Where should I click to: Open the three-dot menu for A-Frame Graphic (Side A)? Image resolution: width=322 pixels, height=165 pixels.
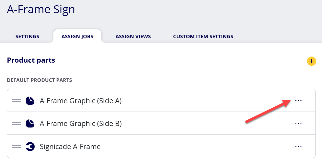tap(298, 100)
